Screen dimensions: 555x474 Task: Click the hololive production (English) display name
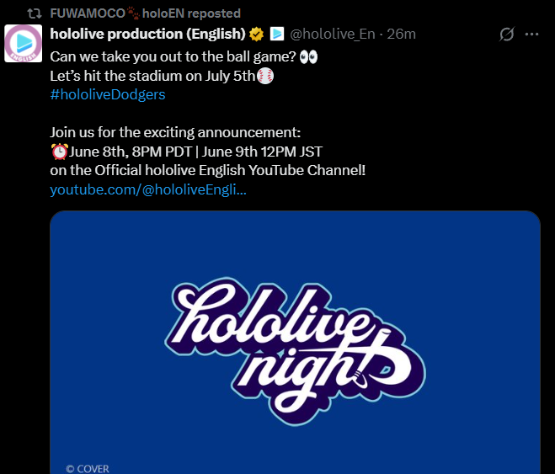tap(147, 35)
